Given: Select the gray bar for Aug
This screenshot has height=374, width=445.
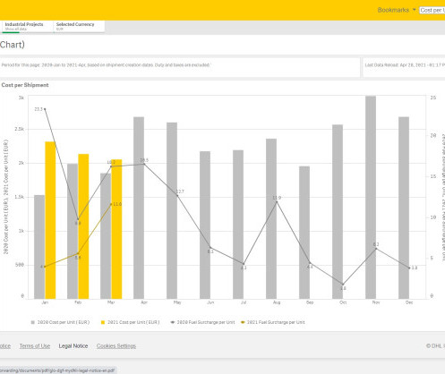Looking at the screenshot, I should 271,218.
